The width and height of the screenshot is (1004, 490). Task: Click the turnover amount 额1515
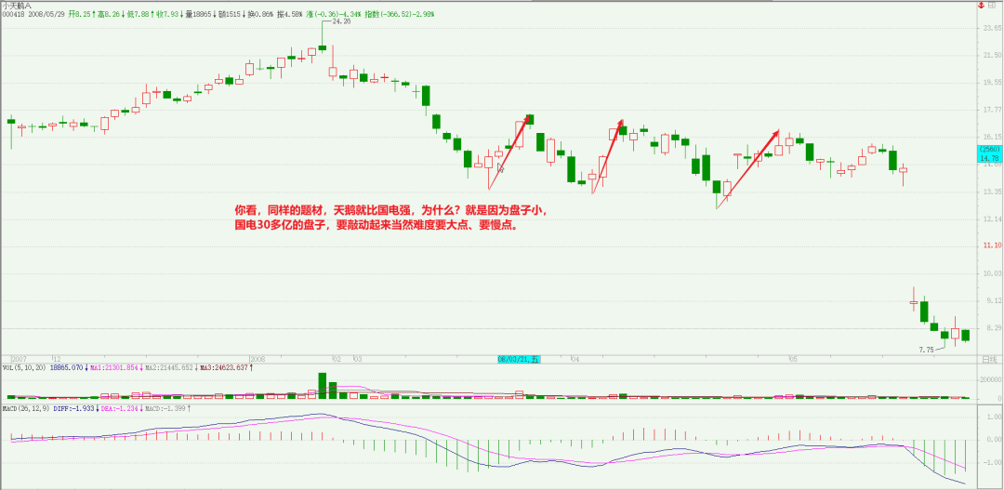230,12
